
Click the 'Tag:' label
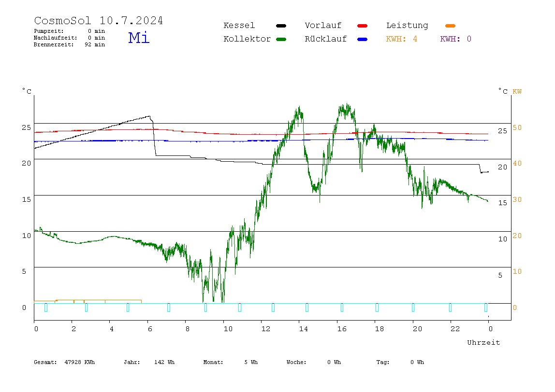click(382, 362)
